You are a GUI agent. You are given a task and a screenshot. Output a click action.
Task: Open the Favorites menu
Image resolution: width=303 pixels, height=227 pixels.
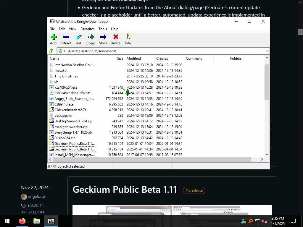coord(87,29)
